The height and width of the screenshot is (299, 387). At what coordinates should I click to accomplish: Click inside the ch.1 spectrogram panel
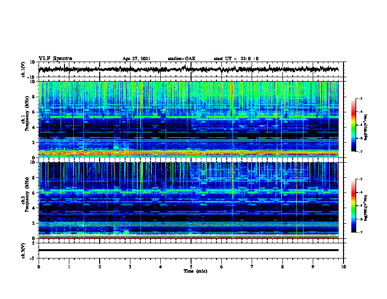tap(188, 119)
